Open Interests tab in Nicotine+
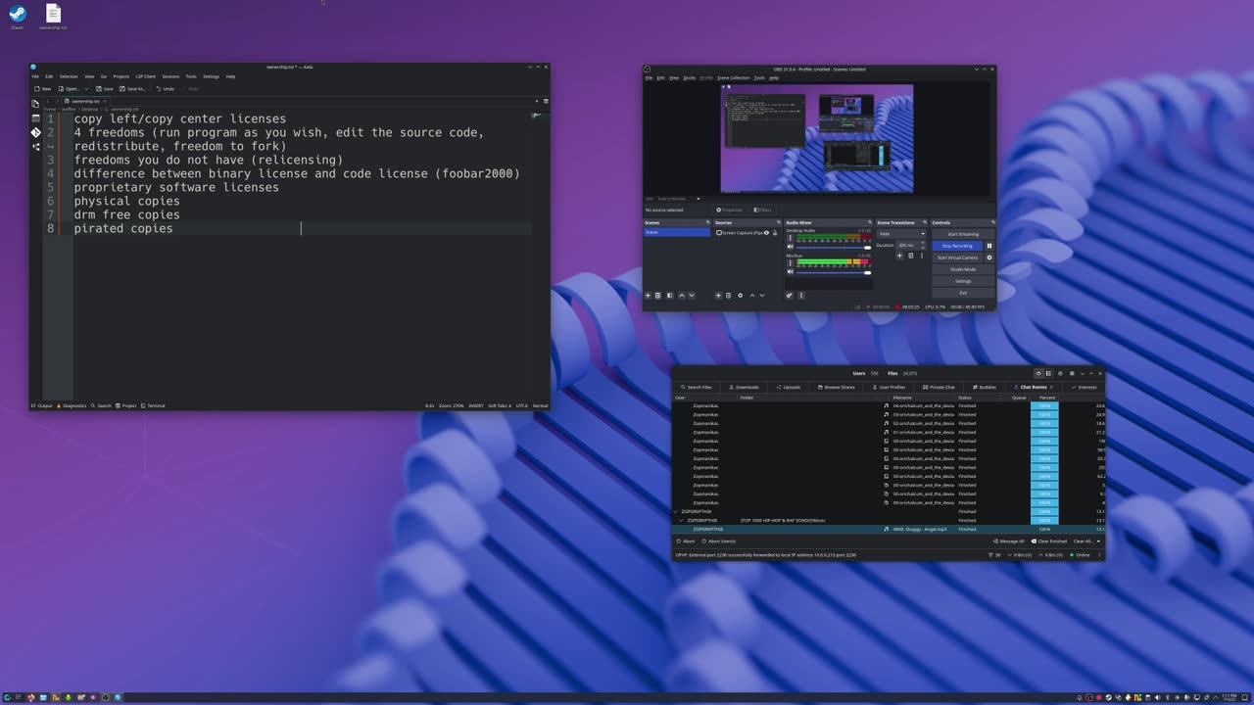Viewport: 1254px width, 705px height. click(1083, 387)
